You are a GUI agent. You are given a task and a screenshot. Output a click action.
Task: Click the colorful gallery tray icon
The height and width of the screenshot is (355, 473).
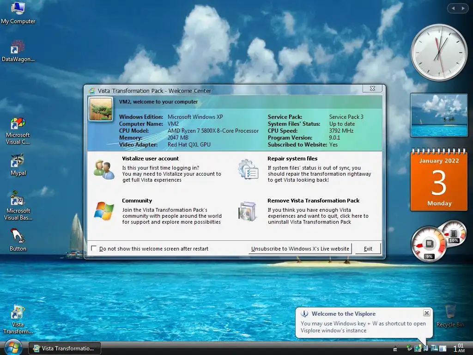click(418, 349)
